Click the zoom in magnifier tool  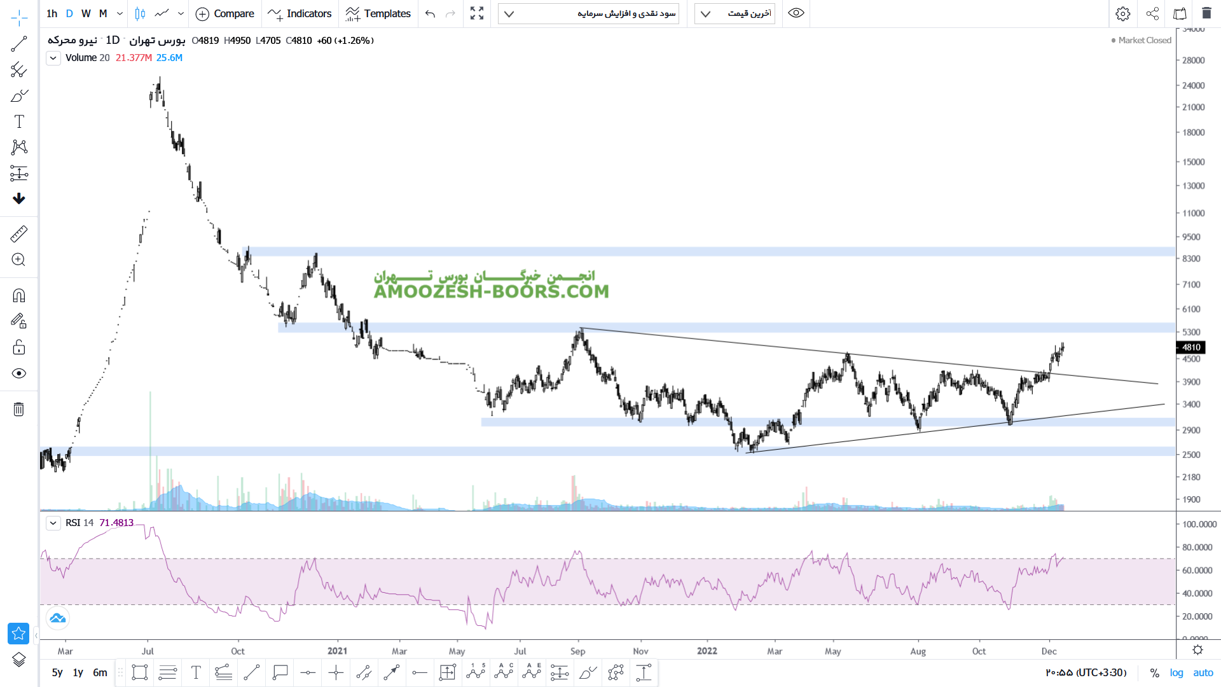[x=19, y=260]
